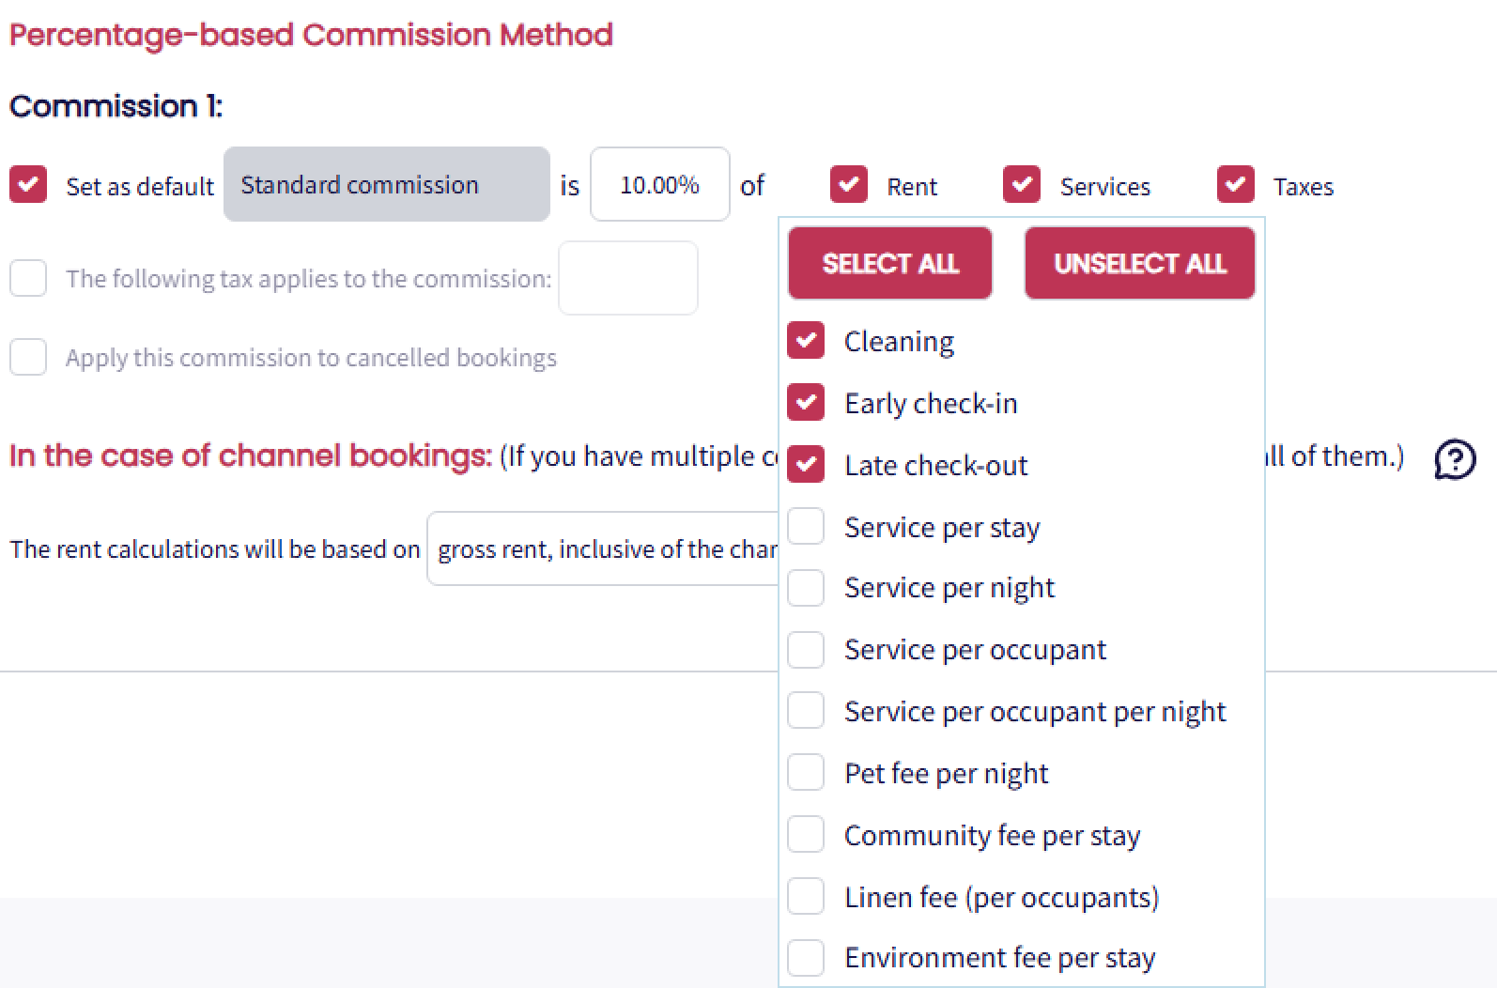This screenshot has width=1497, height=988.
Task: Uncheck the Set as default checkbox
Action: [x=28, y=185]
